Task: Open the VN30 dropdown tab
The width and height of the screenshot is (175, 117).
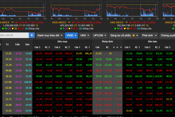Action: pos(71,35)
